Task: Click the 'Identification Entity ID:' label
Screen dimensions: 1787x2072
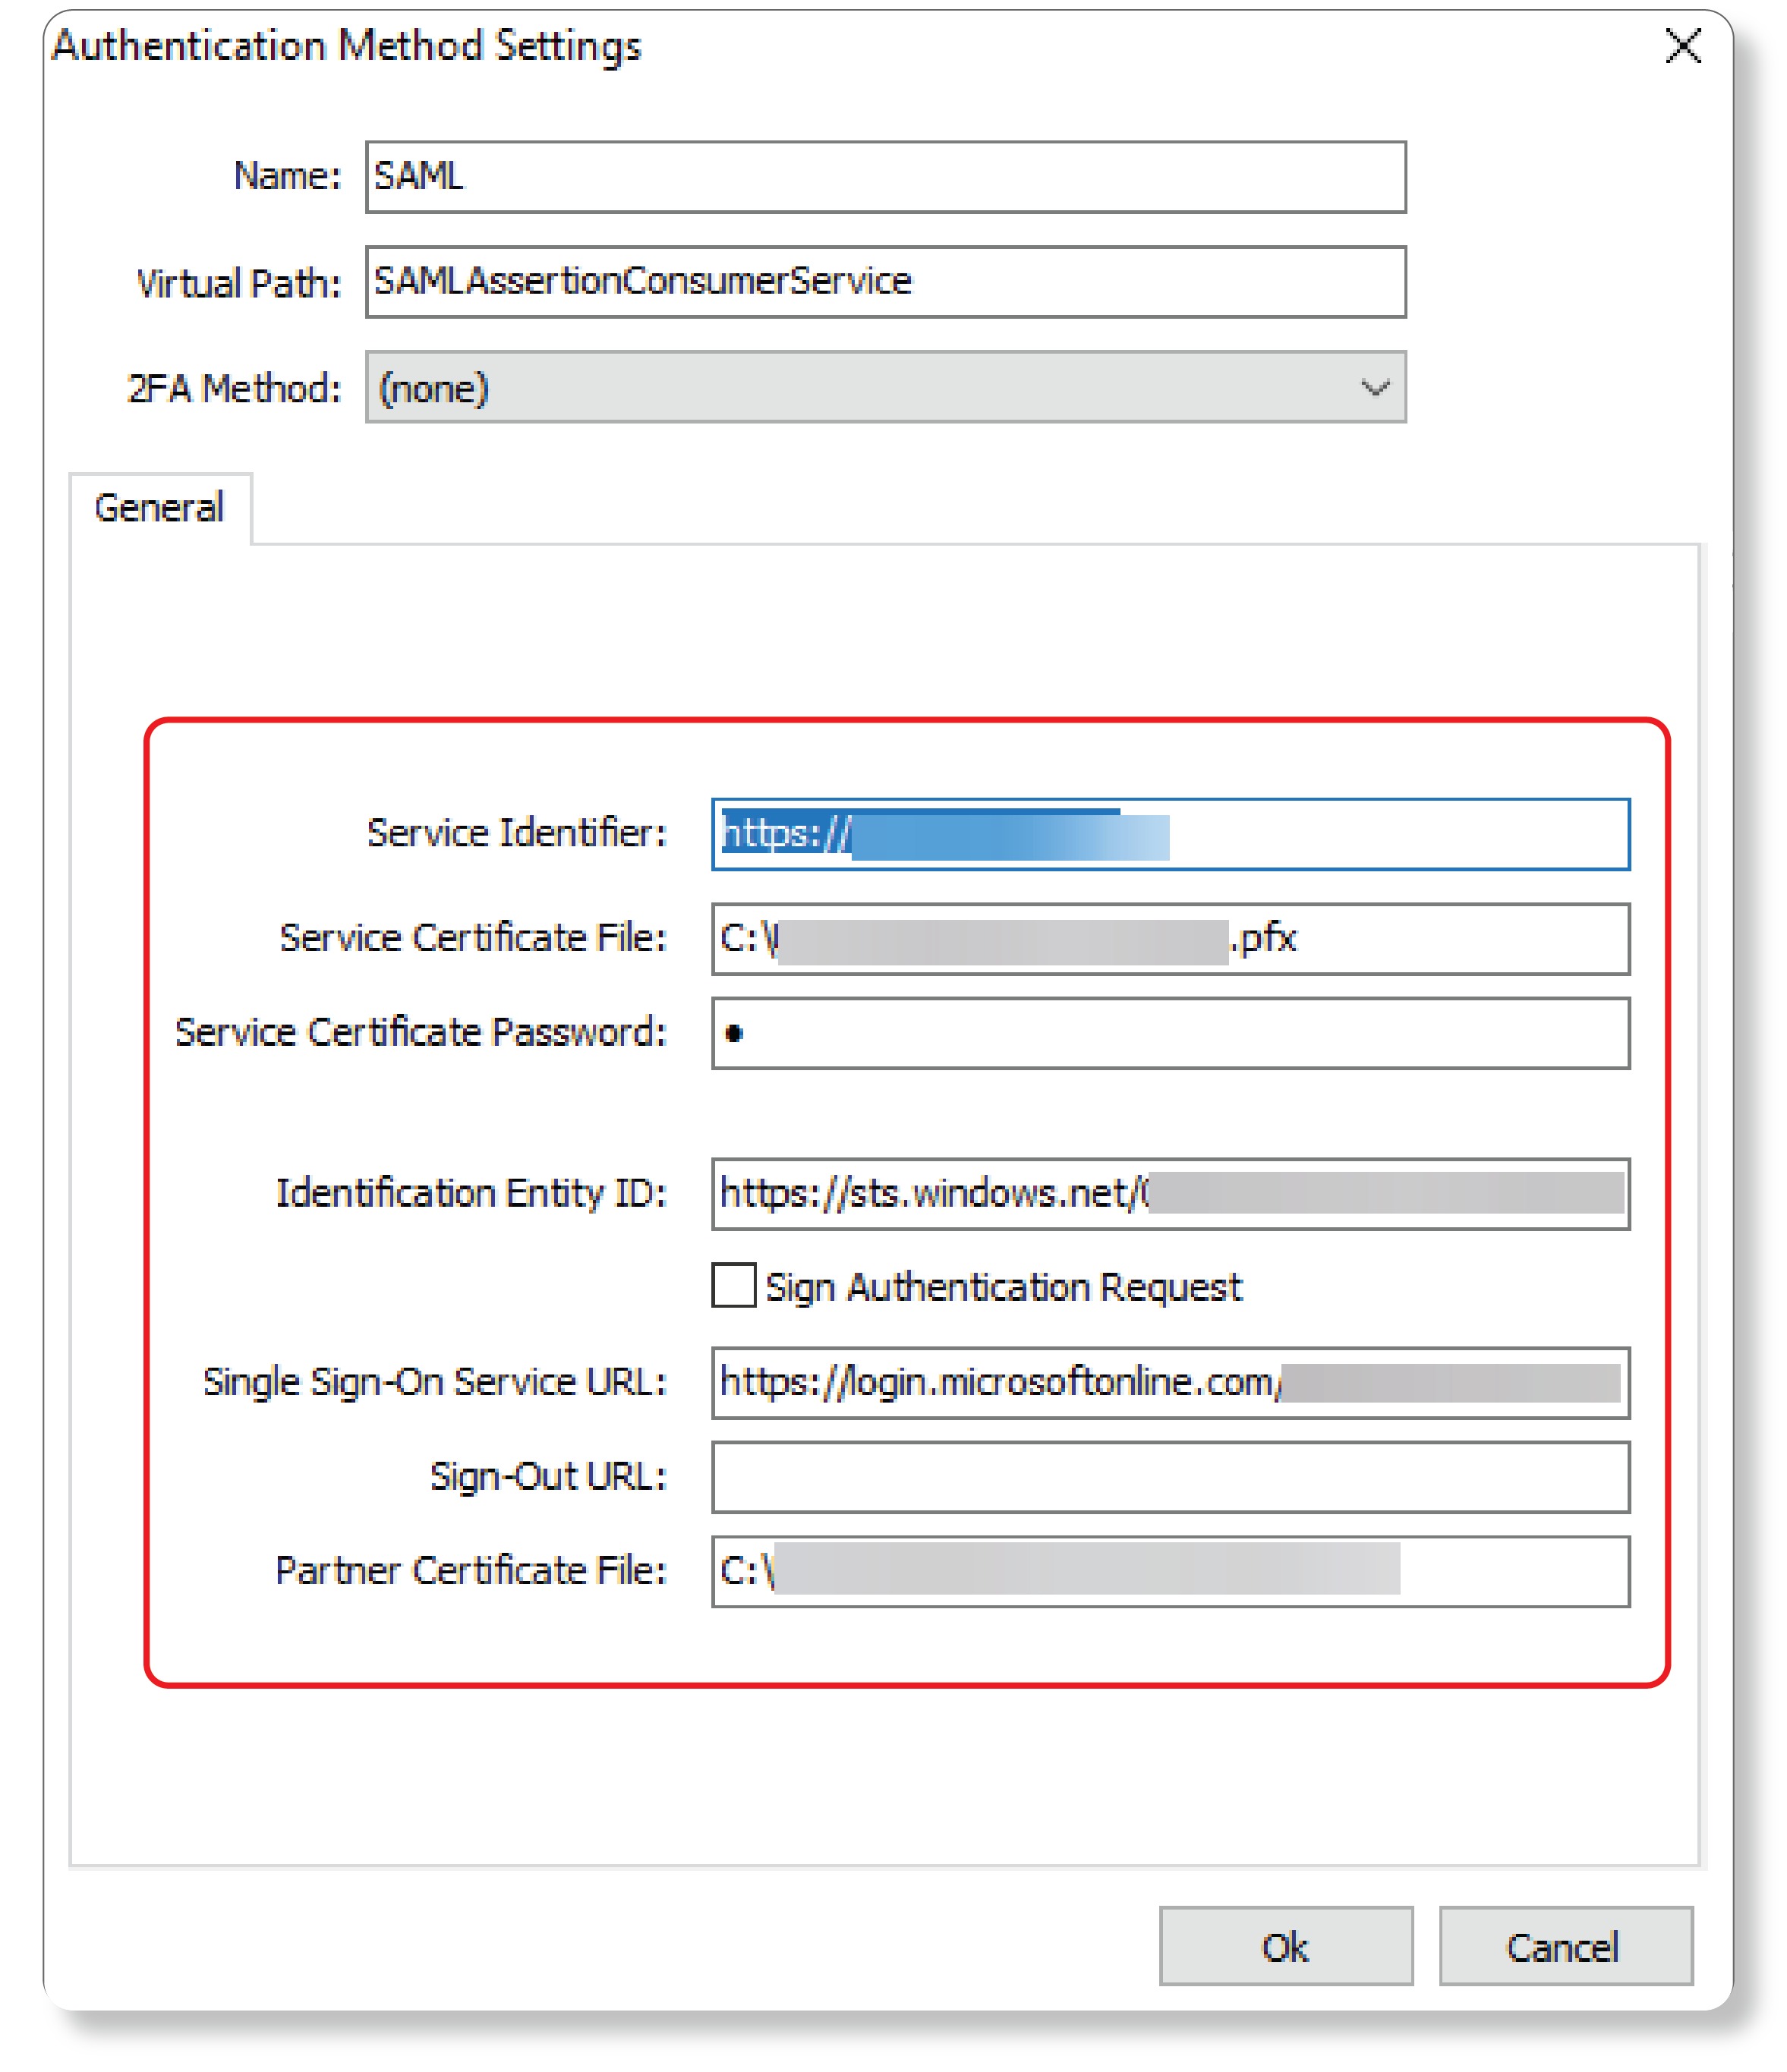Action: pyautogui.click(x=470, y=1194)
